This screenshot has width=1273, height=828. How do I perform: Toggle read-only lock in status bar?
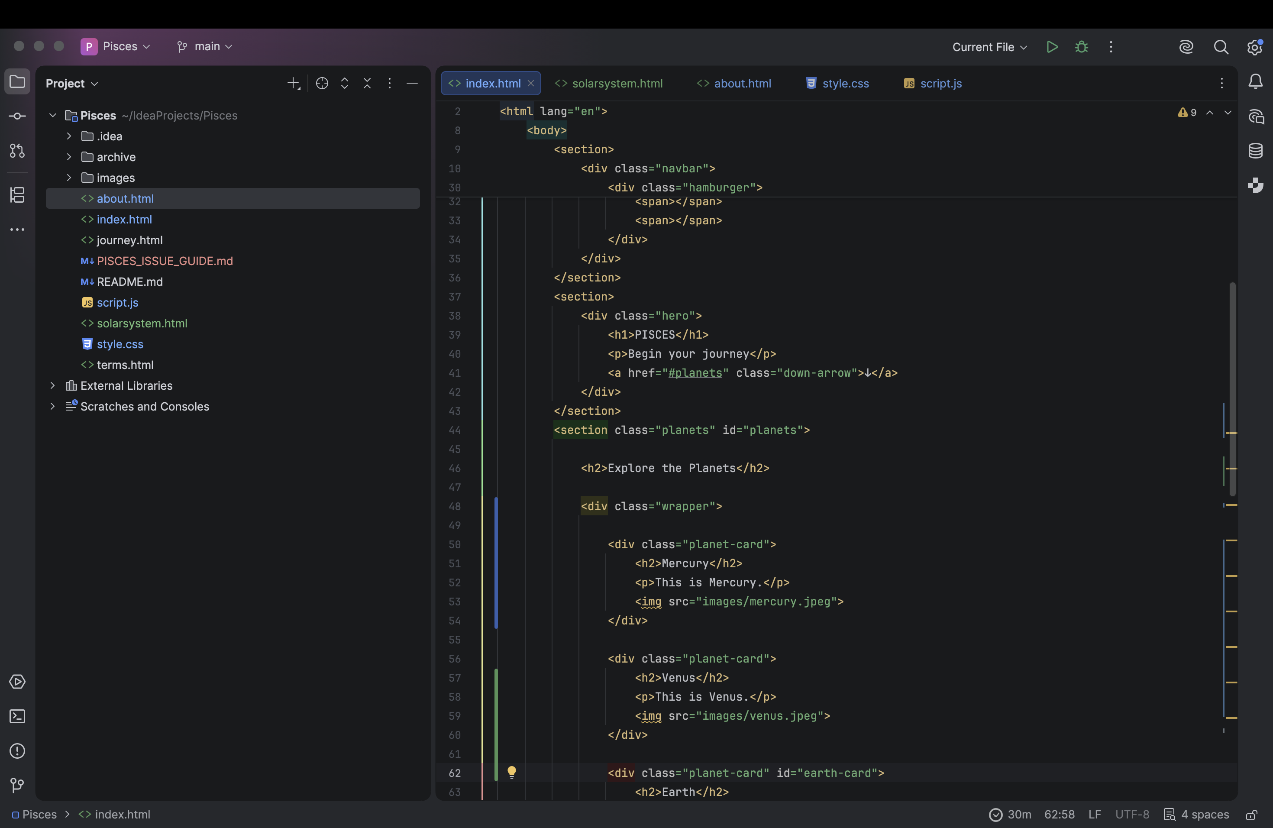tap(1252, 815)
